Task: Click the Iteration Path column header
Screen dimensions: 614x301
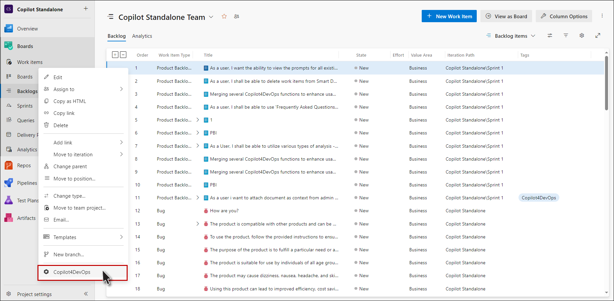Action: point(460,55)
